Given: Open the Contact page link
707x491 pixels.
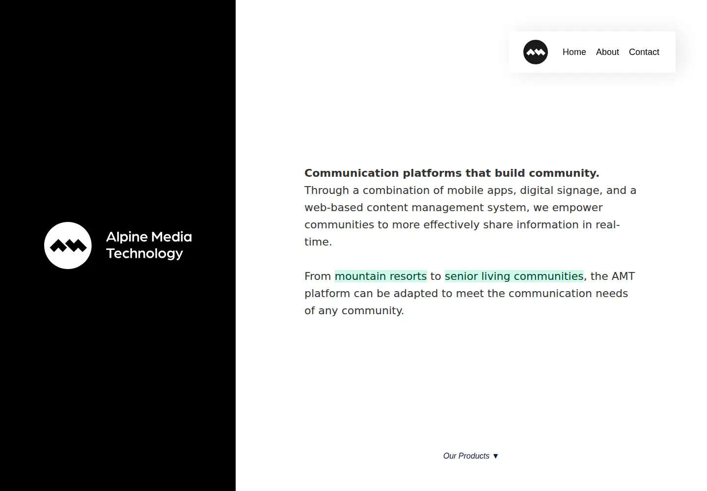Looking at the screenshot, I should point(644,52).
